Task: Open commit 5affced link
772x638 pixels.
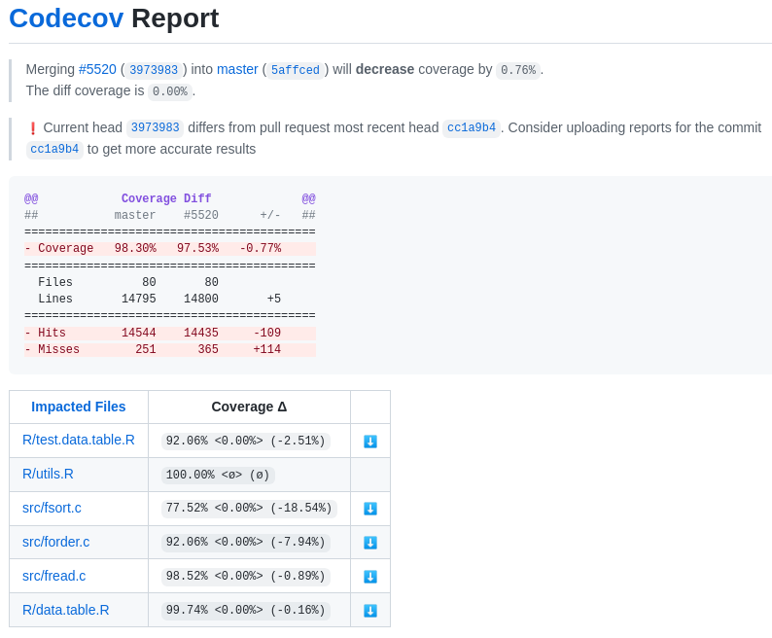Action: (x=296, y=70)
